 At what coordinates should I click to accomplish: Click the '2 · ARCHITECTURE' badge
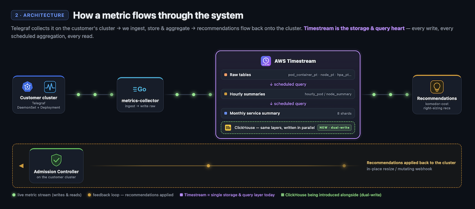[x=40, y=15]
